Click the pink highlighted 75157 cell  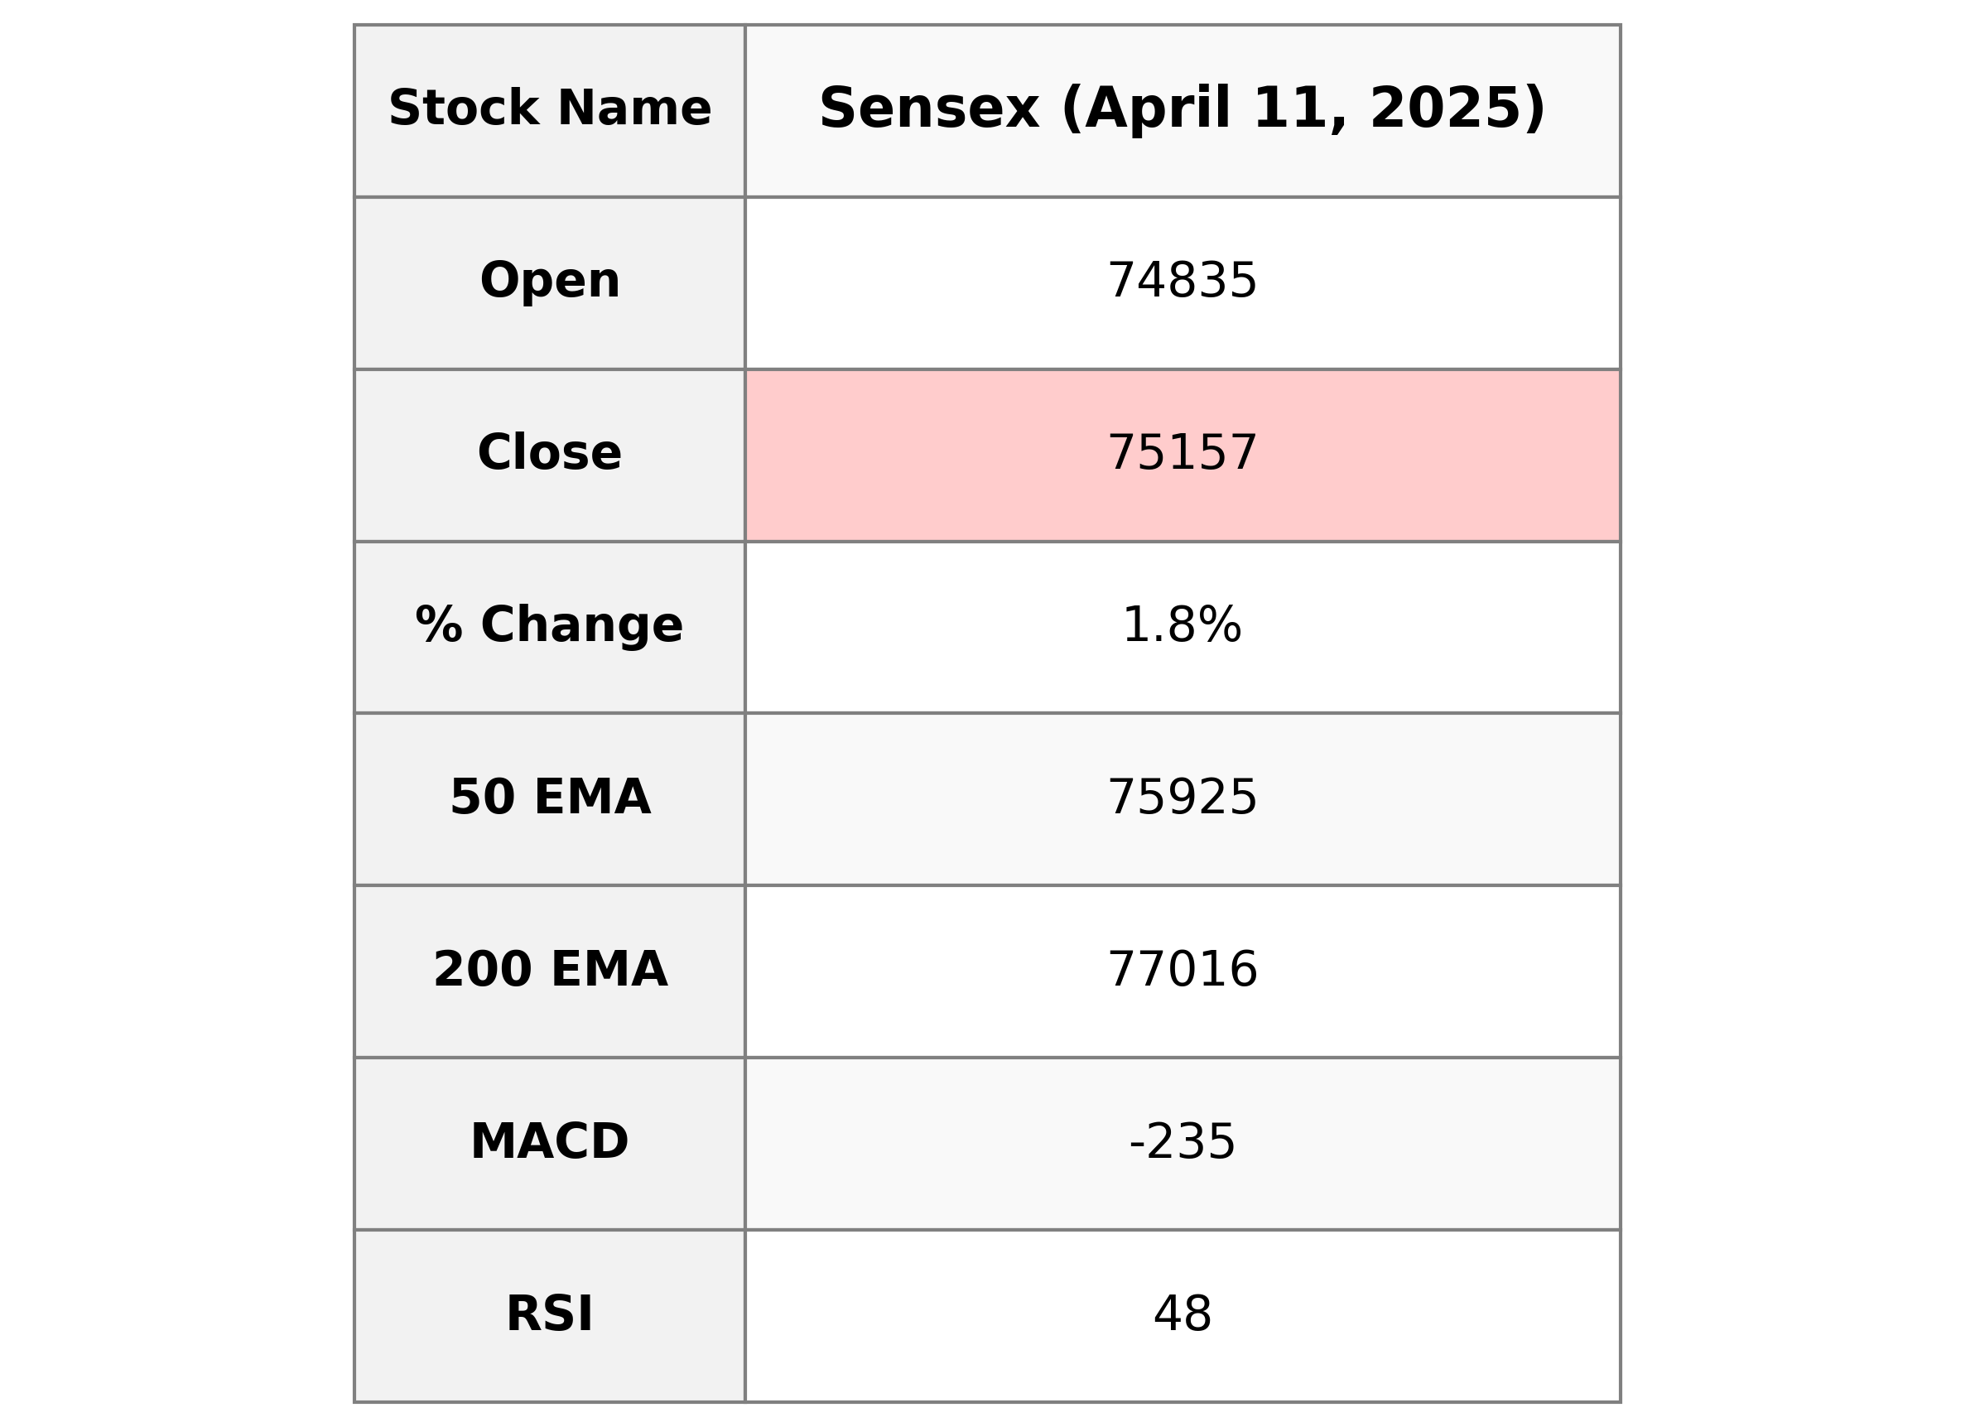pos(1182,453)
